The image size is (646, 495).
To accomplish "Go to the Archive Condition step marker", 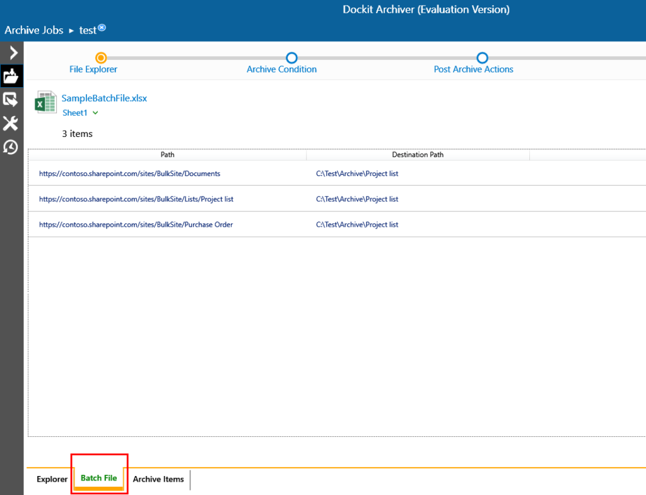I will tap(291, 57).
